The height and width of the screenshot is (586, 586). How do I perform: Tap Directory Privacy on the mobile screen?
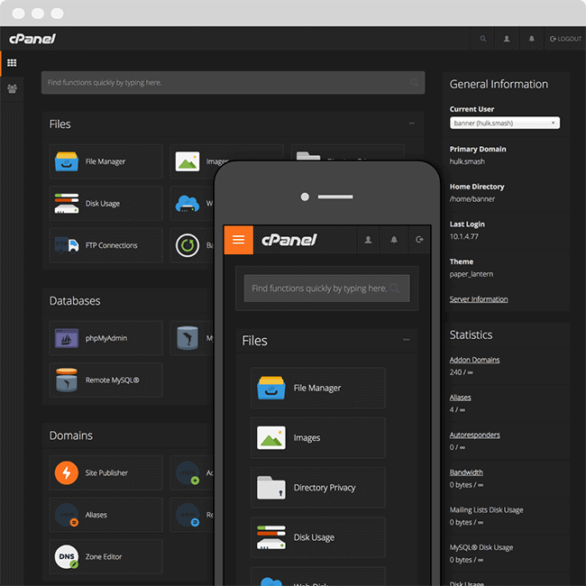coord(318,488)
